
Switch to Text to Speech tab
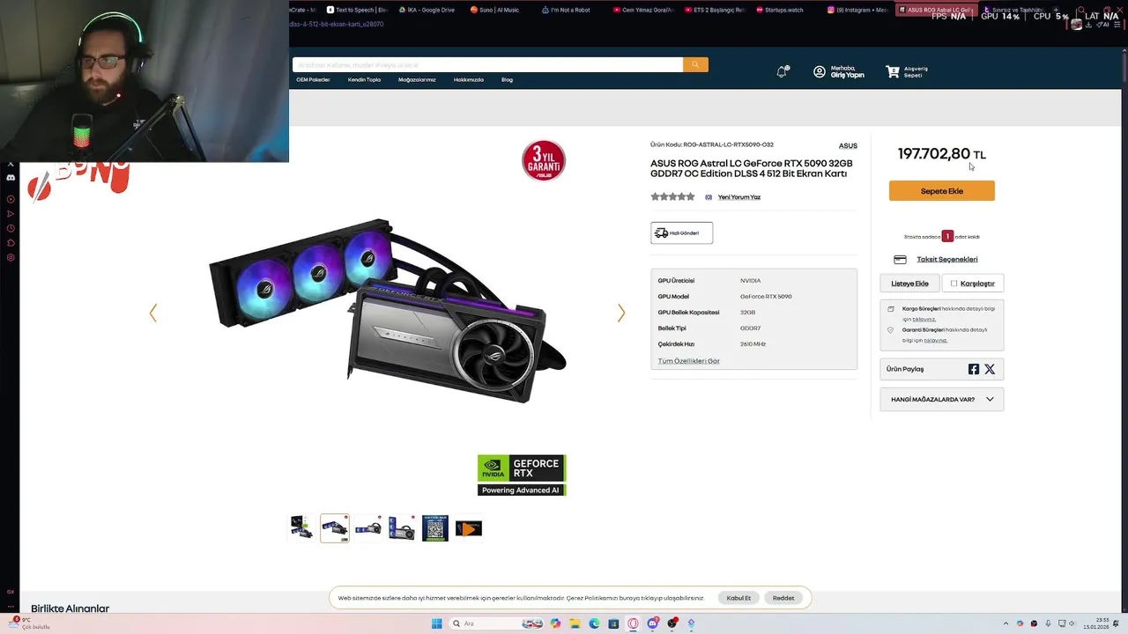click(357, 10)
